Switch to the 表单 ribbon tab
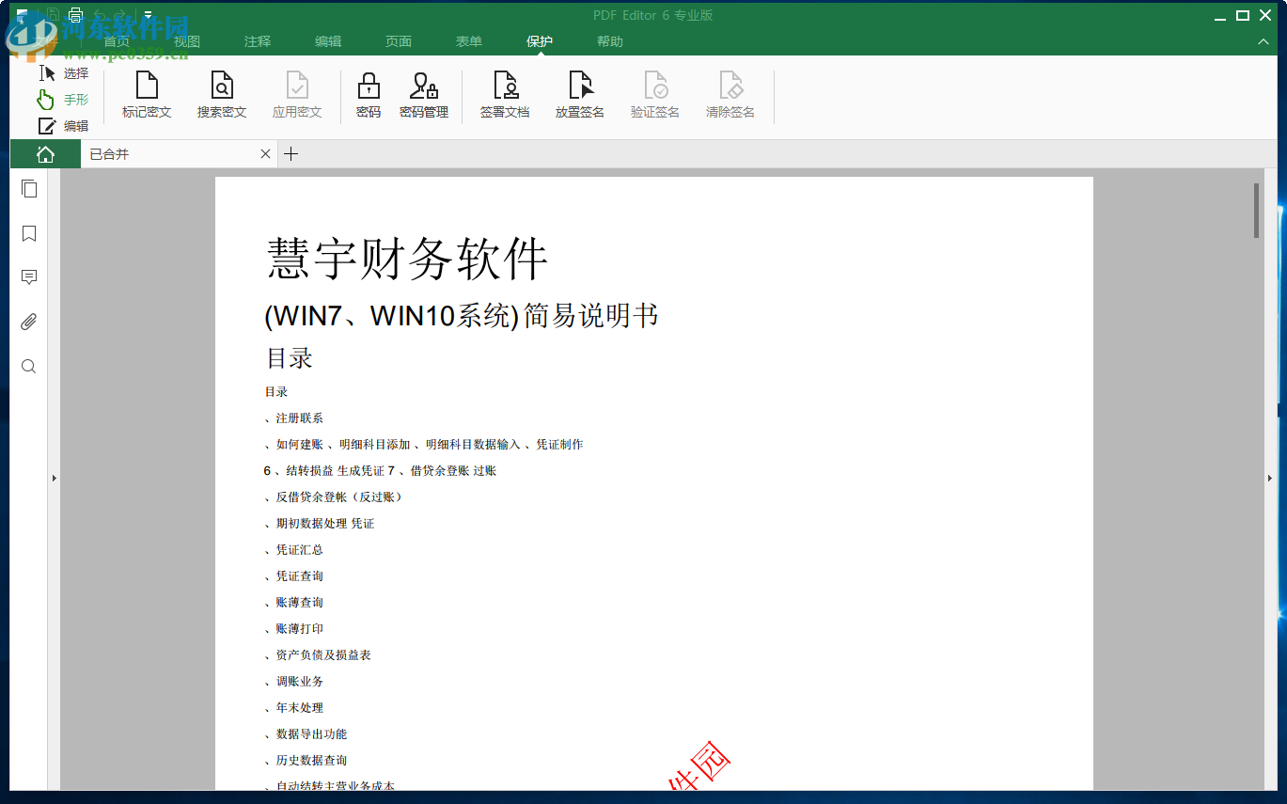1287x804 pixels. [469, 41]
